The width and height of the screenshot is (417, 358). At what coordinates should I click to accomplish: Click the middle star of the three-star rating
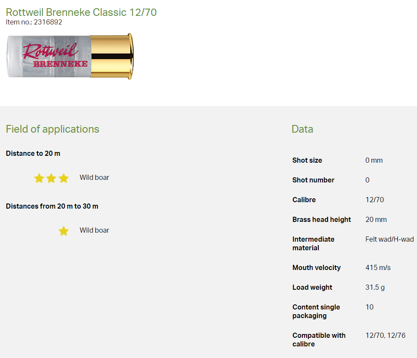(51, 178)
